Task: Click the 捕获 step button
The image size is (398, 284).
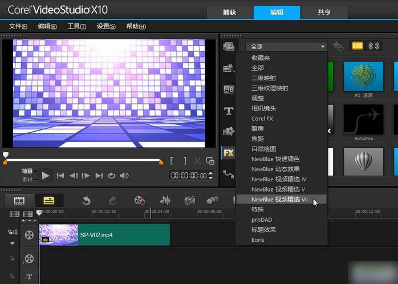Action: click(228, 12)
